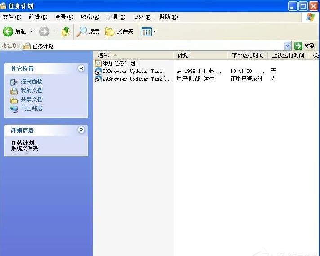The image size is (320, 256).
Task: Open the Back button history dropdown
Action: [31, 31]
